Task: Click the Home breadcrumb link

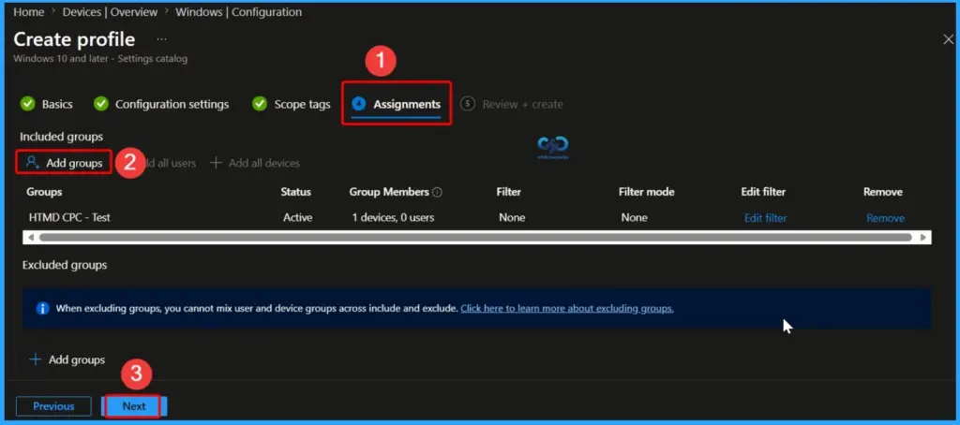Action: click(x=29, y=11)
